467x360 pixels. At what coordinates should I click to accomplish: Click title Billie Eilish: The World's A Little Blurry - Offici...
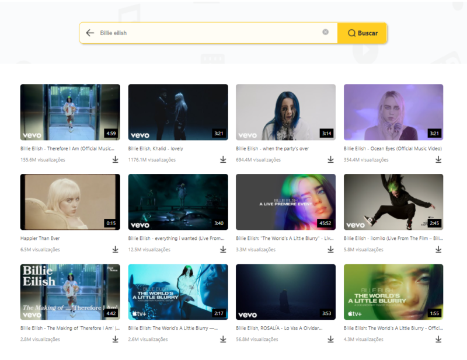pos(393,328)
